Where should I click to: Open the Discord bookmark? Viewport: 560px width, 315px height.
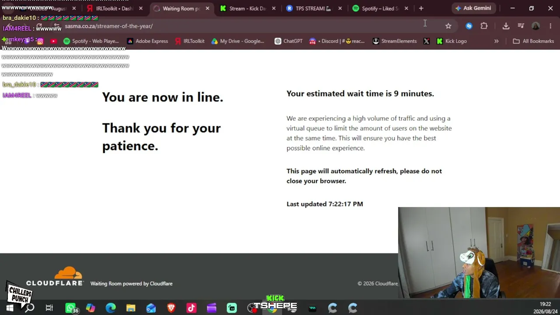(337, 41)
